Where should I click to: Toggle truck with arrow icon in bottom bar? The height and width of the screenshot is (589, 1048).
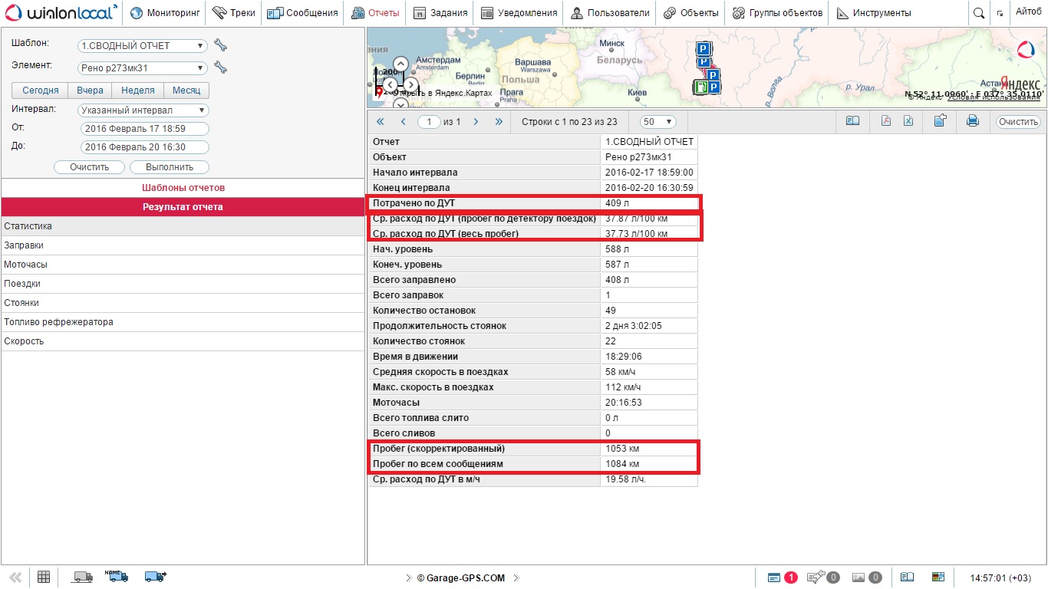(155, 577)
